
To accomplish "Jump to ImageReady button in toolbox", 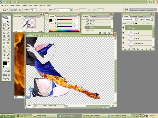I will click(6, 79).
